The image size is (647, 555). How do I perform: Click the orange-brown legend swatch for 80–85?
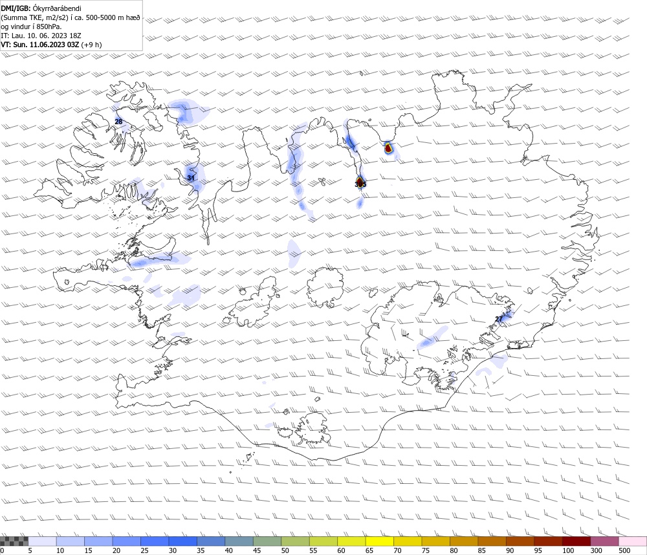[x=464, y=541]
